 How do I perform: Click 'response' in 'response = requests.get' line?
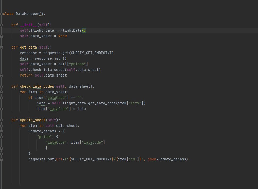pyautogui.click(x=28, y=53)
